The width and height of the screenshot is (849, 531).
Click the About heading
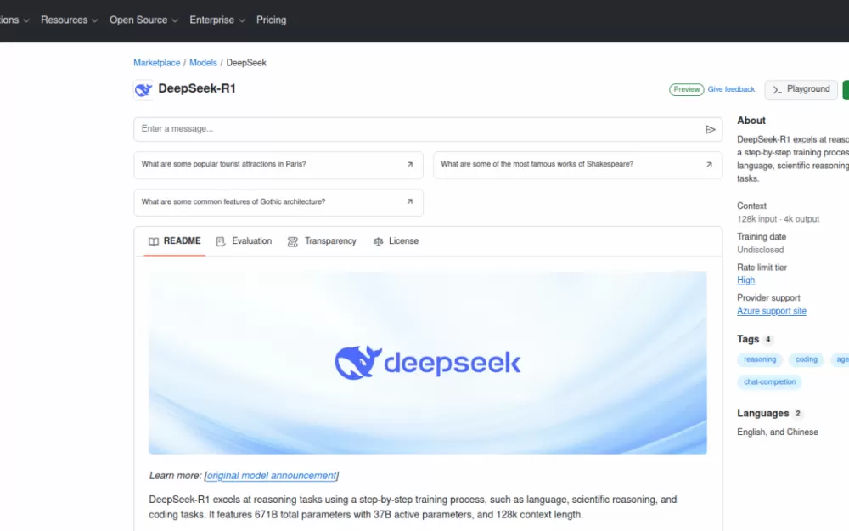tap(751, 121)
